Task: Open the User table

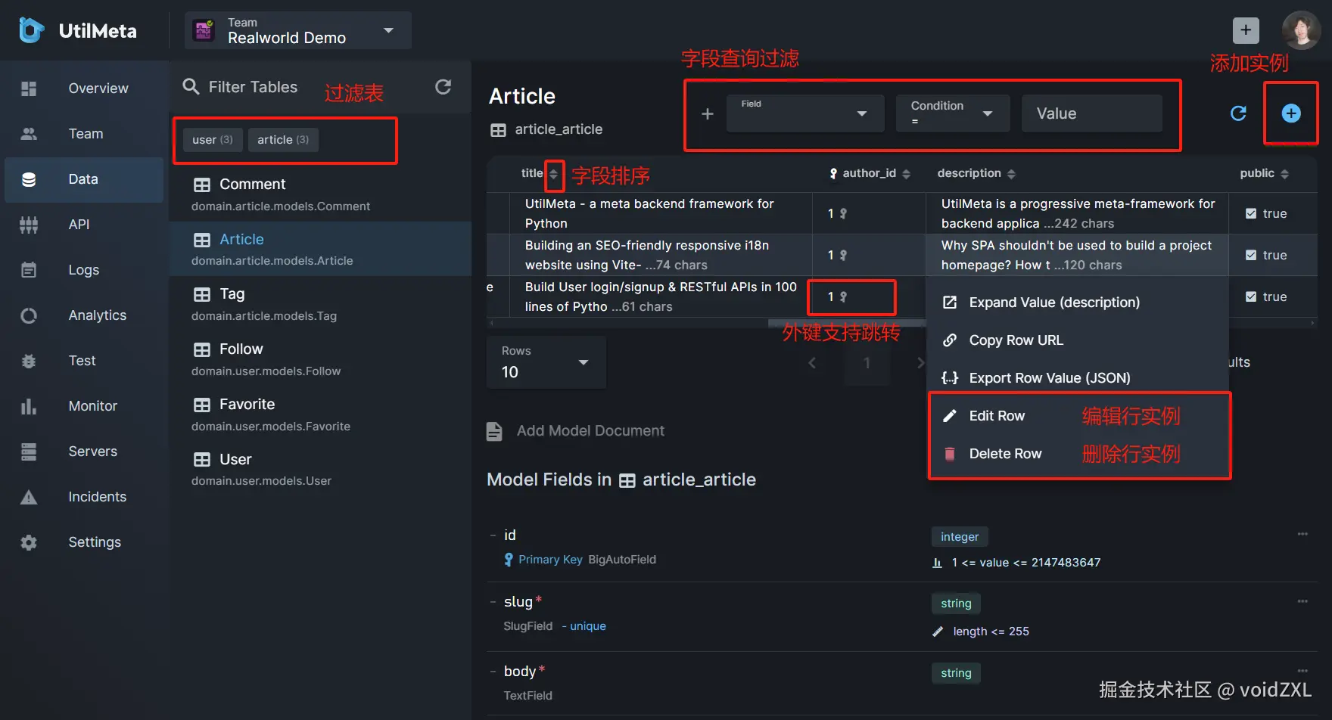Action: [320, 469]
